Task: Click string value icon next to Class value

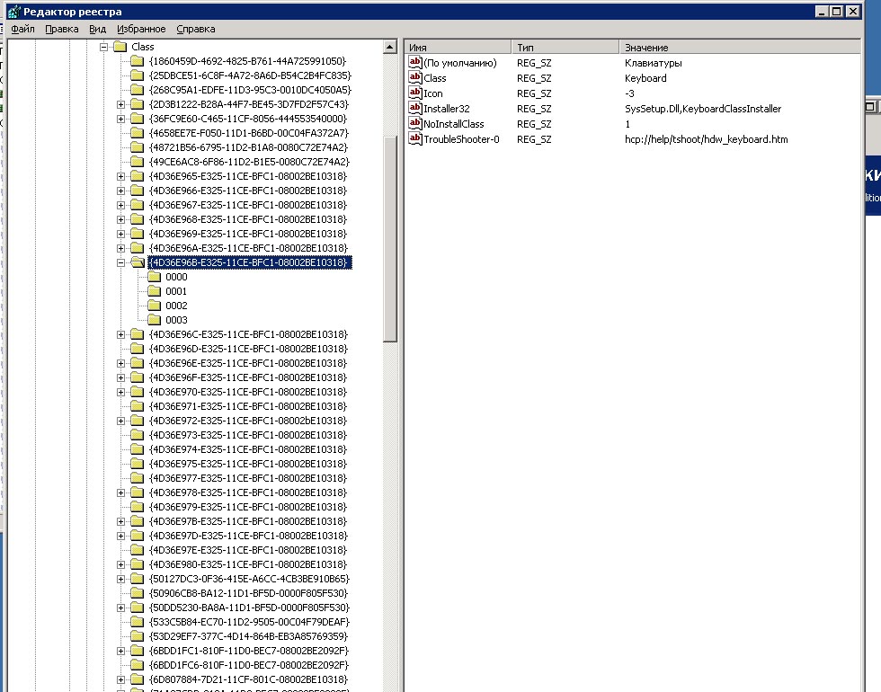Action: click(415, 77)
